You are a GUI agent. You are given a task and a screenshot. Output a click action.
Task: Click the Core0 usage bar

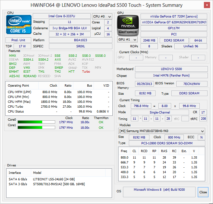(x=36, y=122)
